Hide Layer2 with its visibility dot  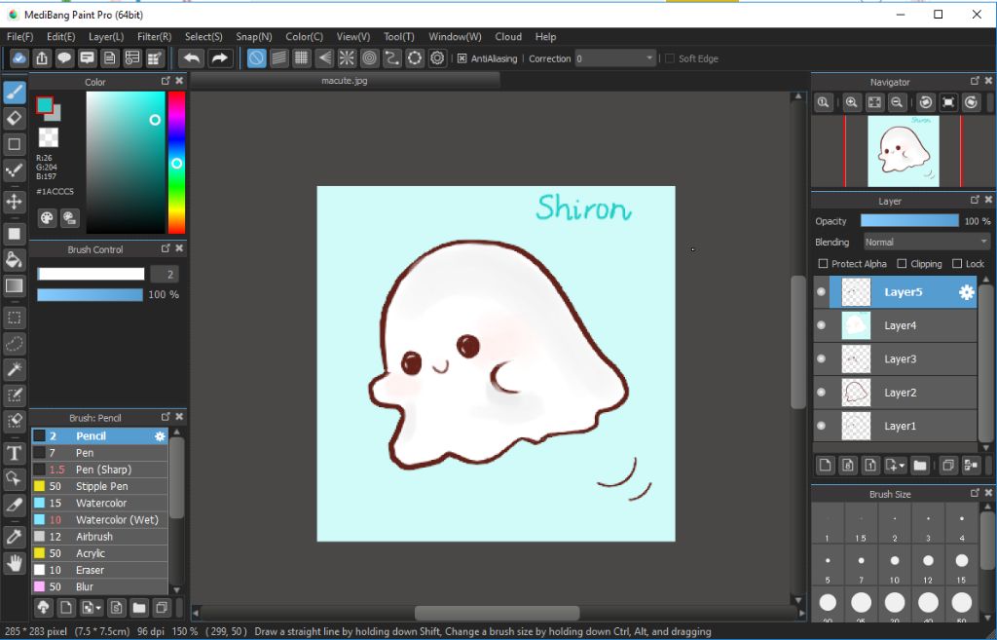click(x=822, y=393)
